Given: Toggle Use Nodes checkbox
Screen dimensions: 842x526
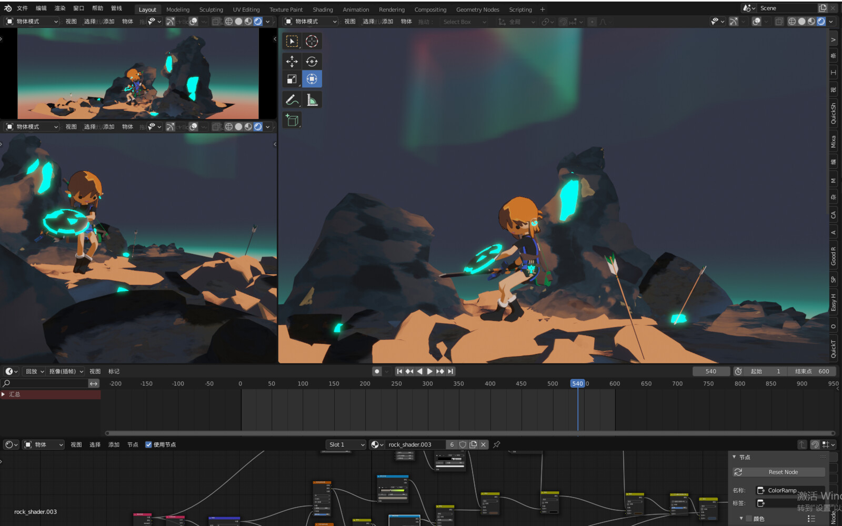Looking at the screenshot, I should pos(148,444).
